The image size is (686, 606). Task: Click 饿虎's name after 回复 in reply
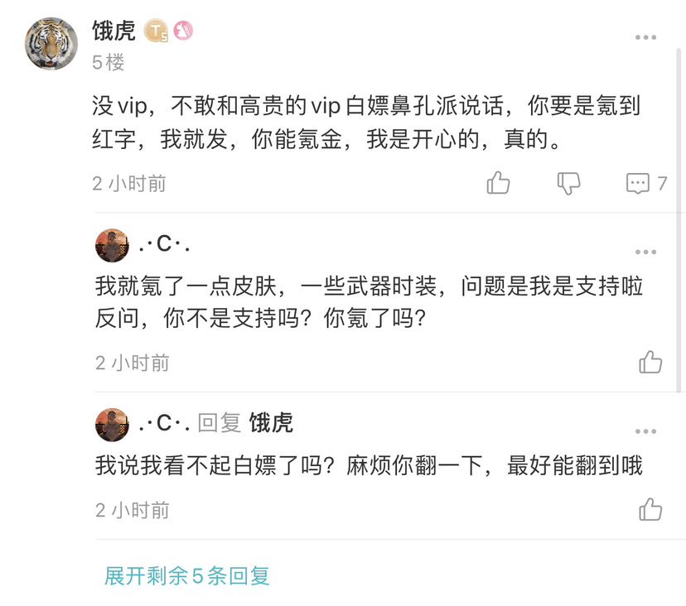click(271, 424)
